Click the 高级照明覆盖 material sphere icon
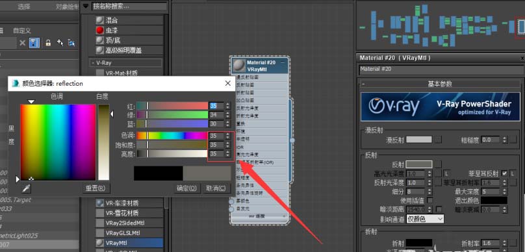The image size is (525, 252). (x=100, y=51)
